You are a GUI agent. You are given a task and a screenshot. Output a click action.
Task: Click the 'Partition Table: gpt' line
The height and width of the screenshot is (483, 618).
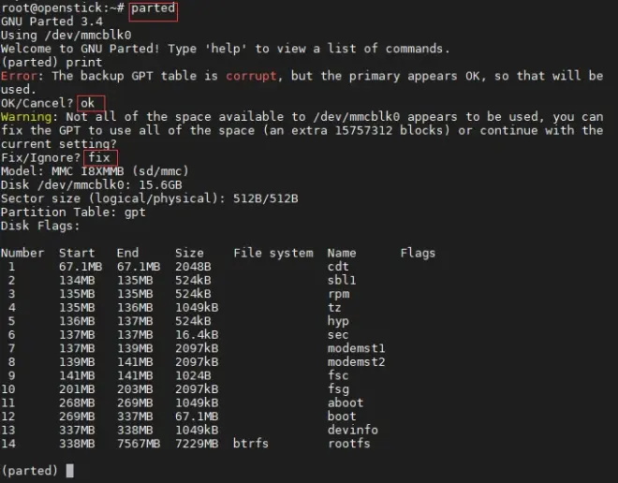tap(73, 212)
